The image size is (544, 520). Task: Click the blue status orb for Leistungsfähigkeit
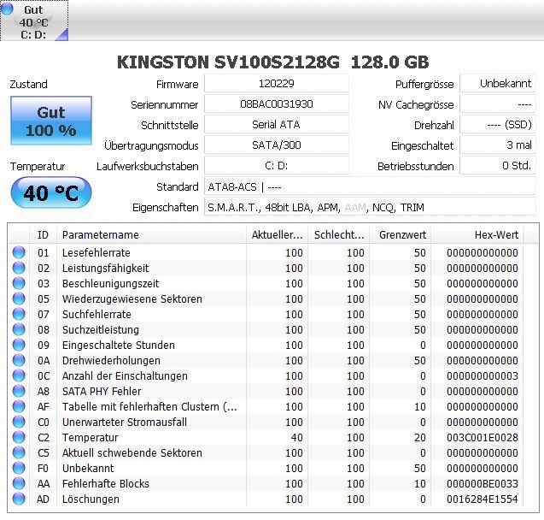click(x=19, y=268)
